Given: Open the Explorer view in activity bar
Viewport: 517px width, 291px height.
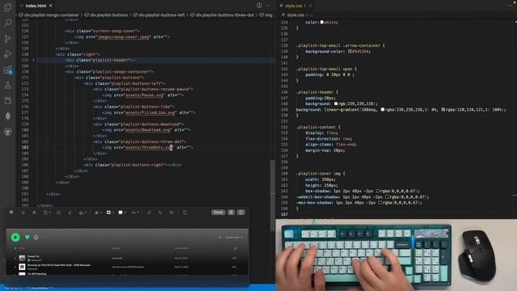Looking at the screenshot, I should (7, 7).
